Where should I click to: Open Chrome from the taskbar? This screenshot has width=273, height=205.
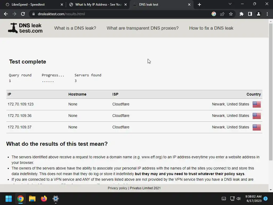pos(20,199)
